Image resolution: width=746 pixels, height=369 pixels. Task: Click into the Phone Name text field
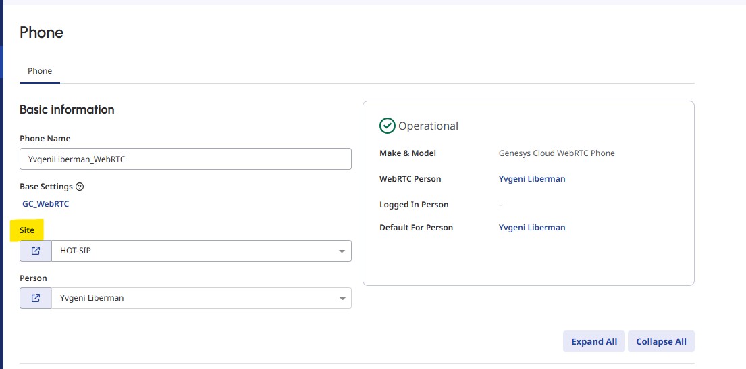tap(186, 159)
